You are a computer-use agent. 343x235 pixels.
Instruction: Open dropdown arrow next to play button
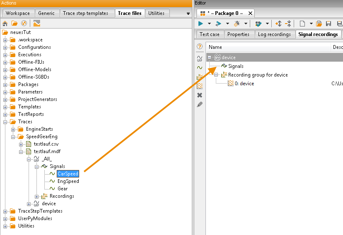pyautogui.click(x=209, y=23)
